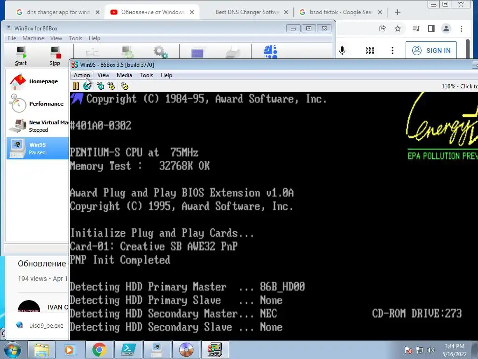
Task: Click Google Chrome taskbar icon
Action: [x=99, y=350]
